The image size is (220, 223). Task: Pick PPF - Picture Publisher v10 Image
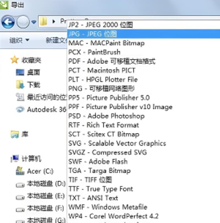(x=144, y=107)
